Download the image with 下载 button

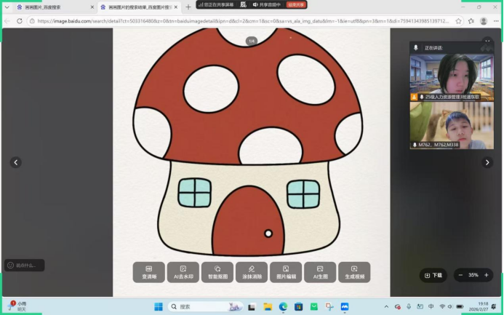click(x=433, y=275)
